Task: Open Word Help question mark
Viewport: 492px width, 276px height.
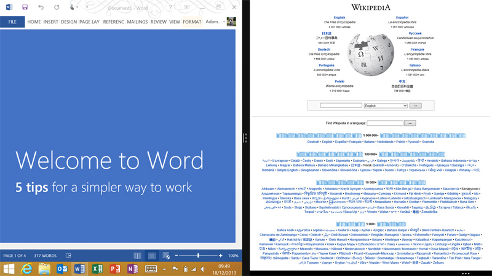Action: (170, 7)
